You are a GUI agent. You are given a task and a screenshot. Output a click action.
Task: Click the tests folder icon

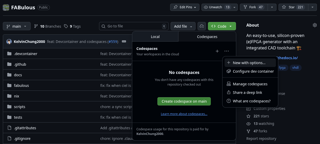(x=10, y=117)
